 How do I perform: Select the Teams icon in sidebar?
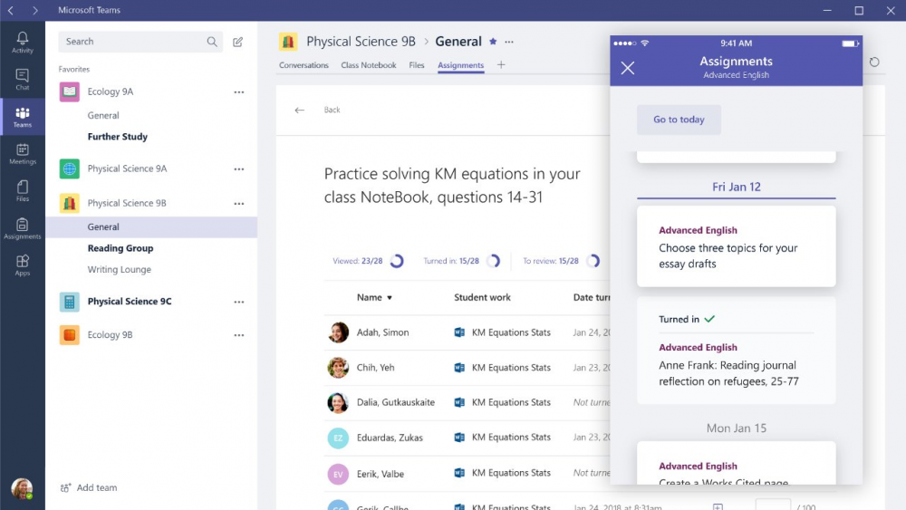[23, 112]
